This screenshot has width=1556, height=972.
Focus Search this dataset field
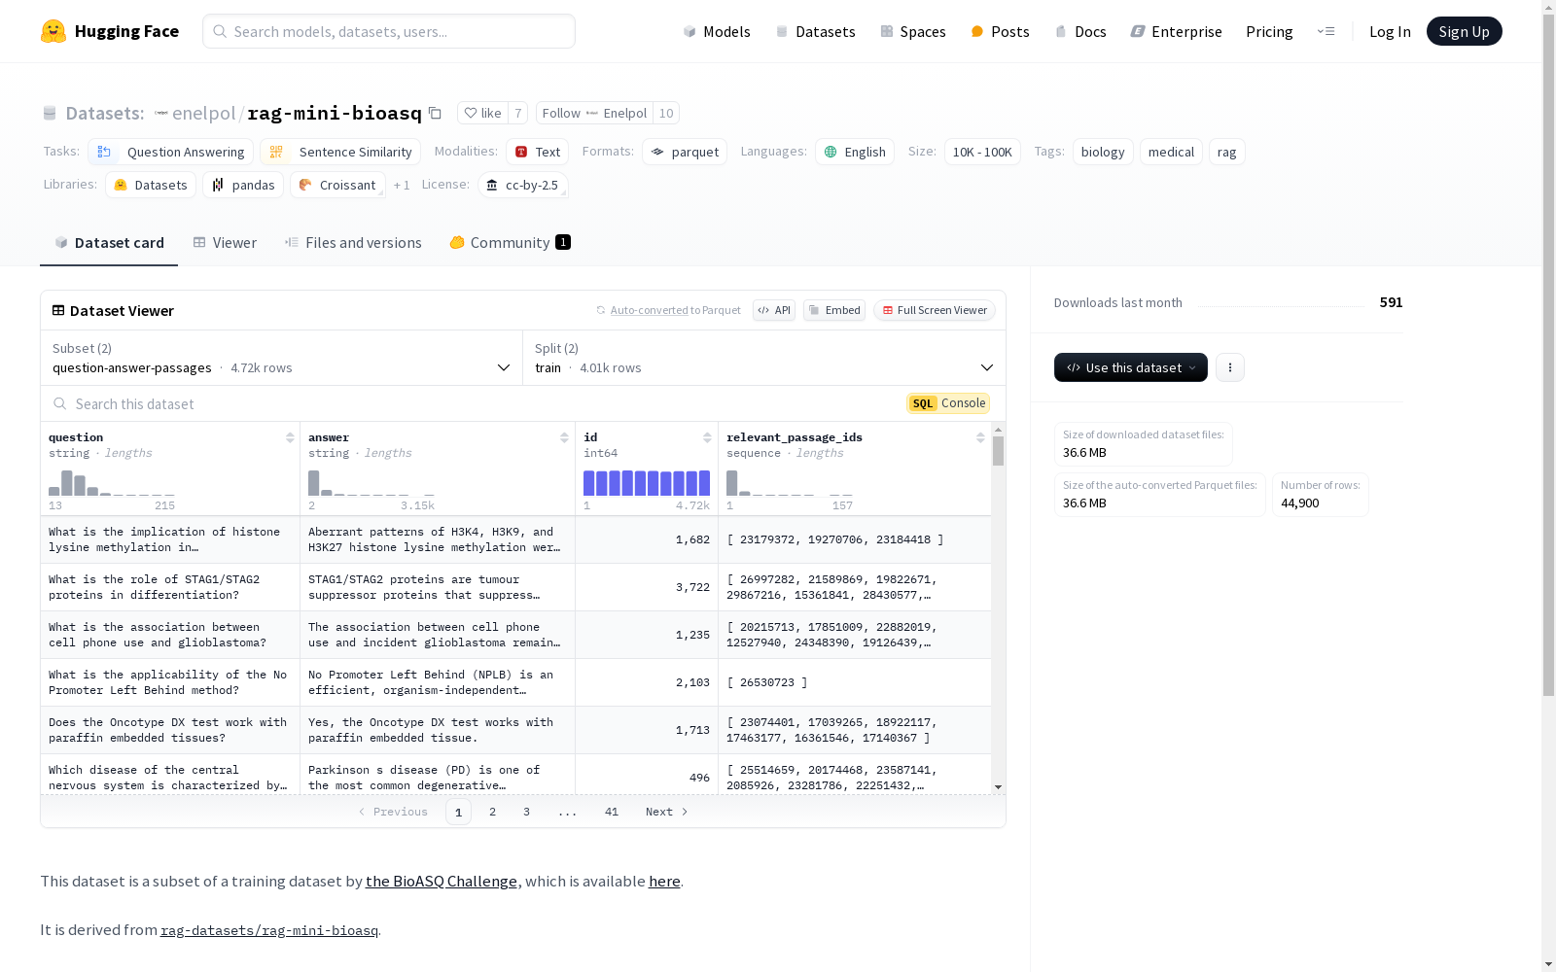(x=472, y=403)
